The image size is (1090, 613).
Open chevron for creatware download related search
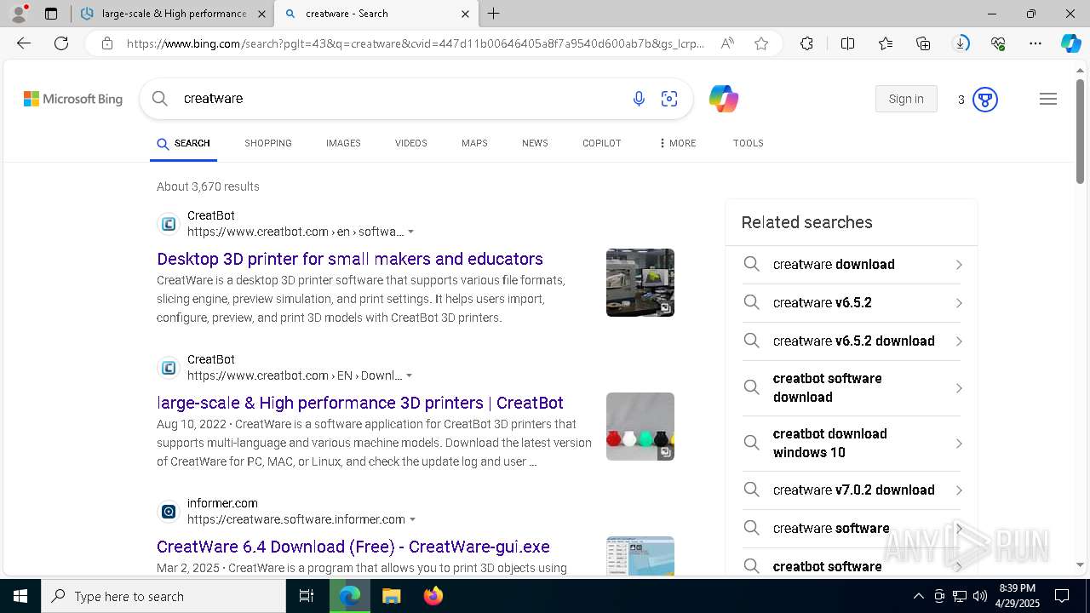point(959,265)
